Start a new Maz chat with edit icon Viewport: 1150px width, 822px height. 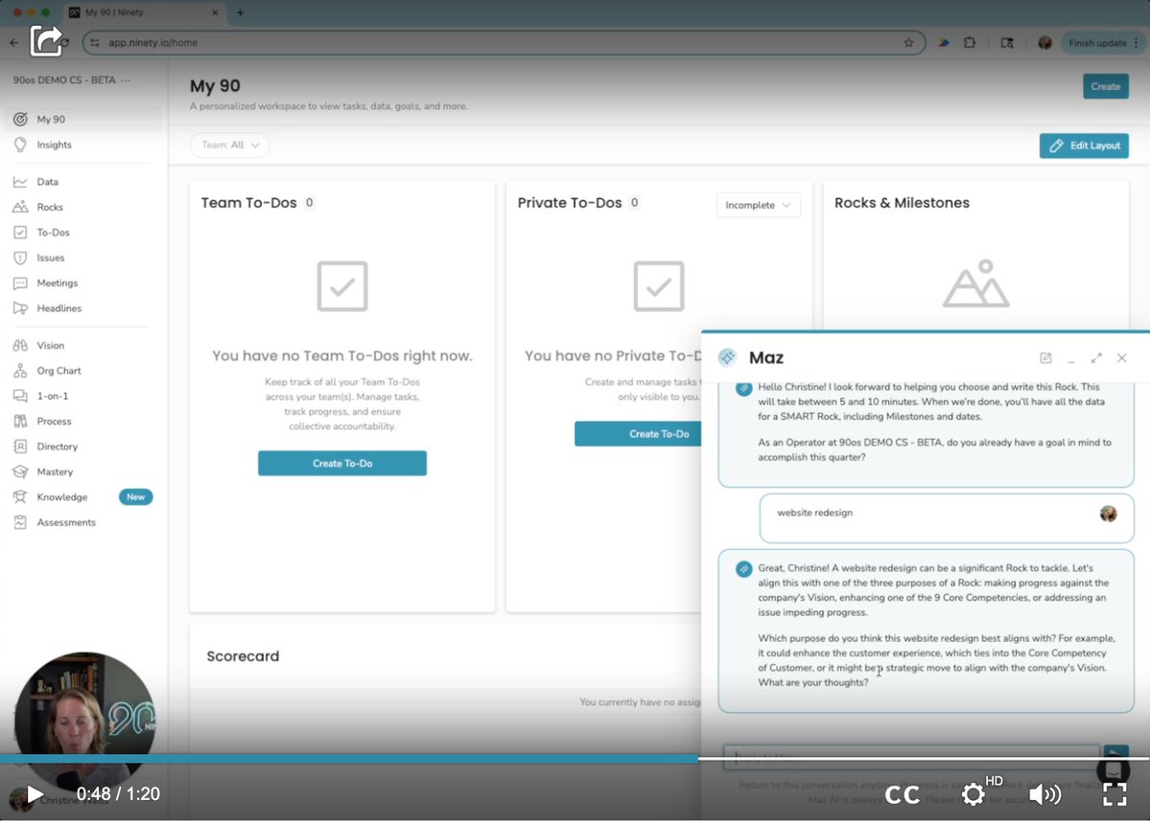(x=1045, y=357)
